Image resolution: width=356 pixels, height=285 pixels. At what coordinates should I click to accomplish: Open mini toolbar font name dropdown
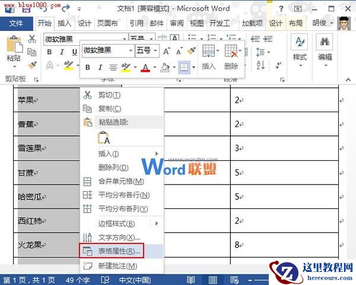tap(131, 50)
